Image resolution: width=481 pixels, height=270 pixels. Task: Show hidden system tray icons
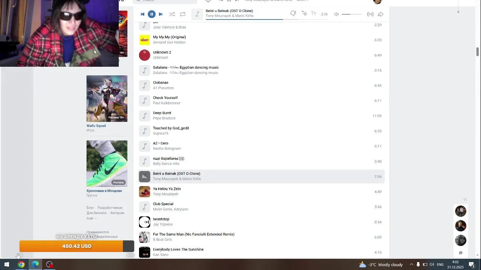point(411,264)
